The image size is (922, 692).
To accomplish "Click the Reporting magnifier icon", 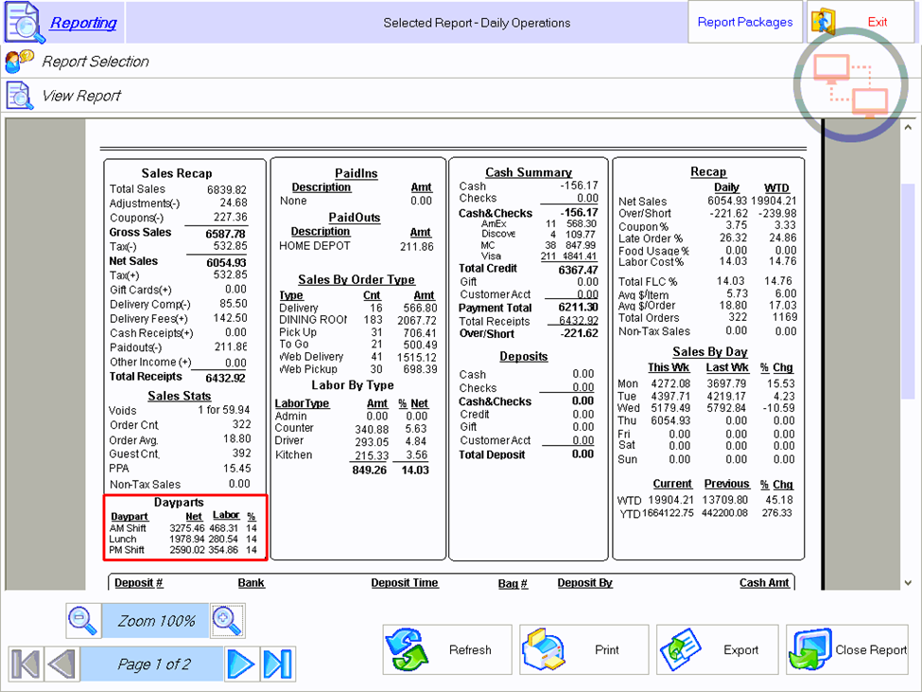I will coord(26,23).
